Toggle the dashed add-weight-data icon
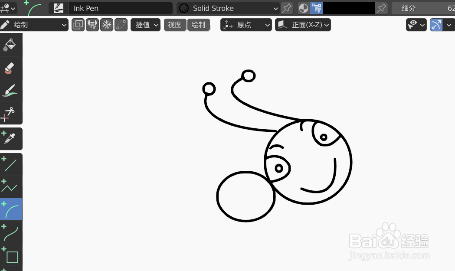Image resolution: width=455 pixels, height=271 pixels. coord(121,25)
